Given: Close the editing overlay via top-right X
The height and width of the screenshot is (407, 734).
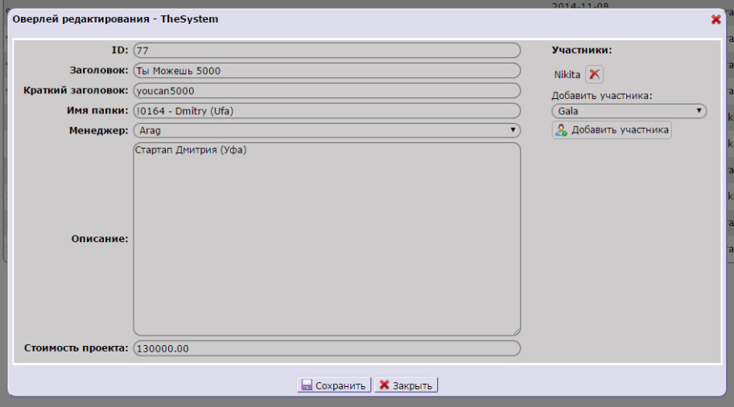Looking at the screenshot, I should point(715,19).
